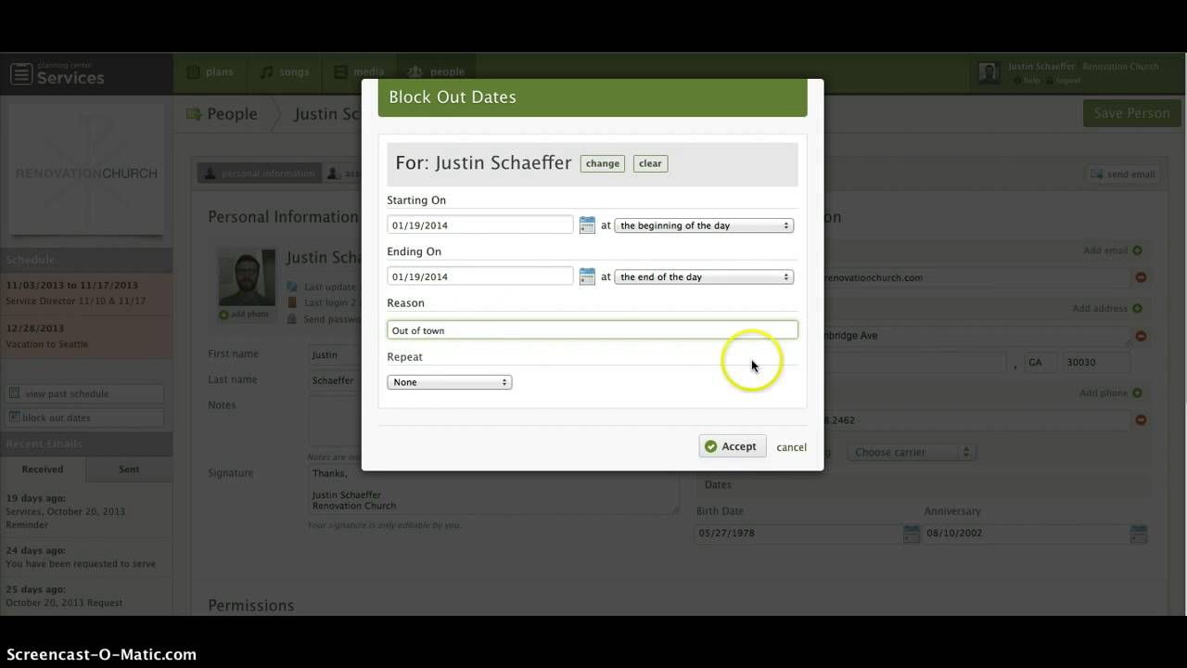Click Justin Schaeffer's profile photo

[x=247, y=276]
